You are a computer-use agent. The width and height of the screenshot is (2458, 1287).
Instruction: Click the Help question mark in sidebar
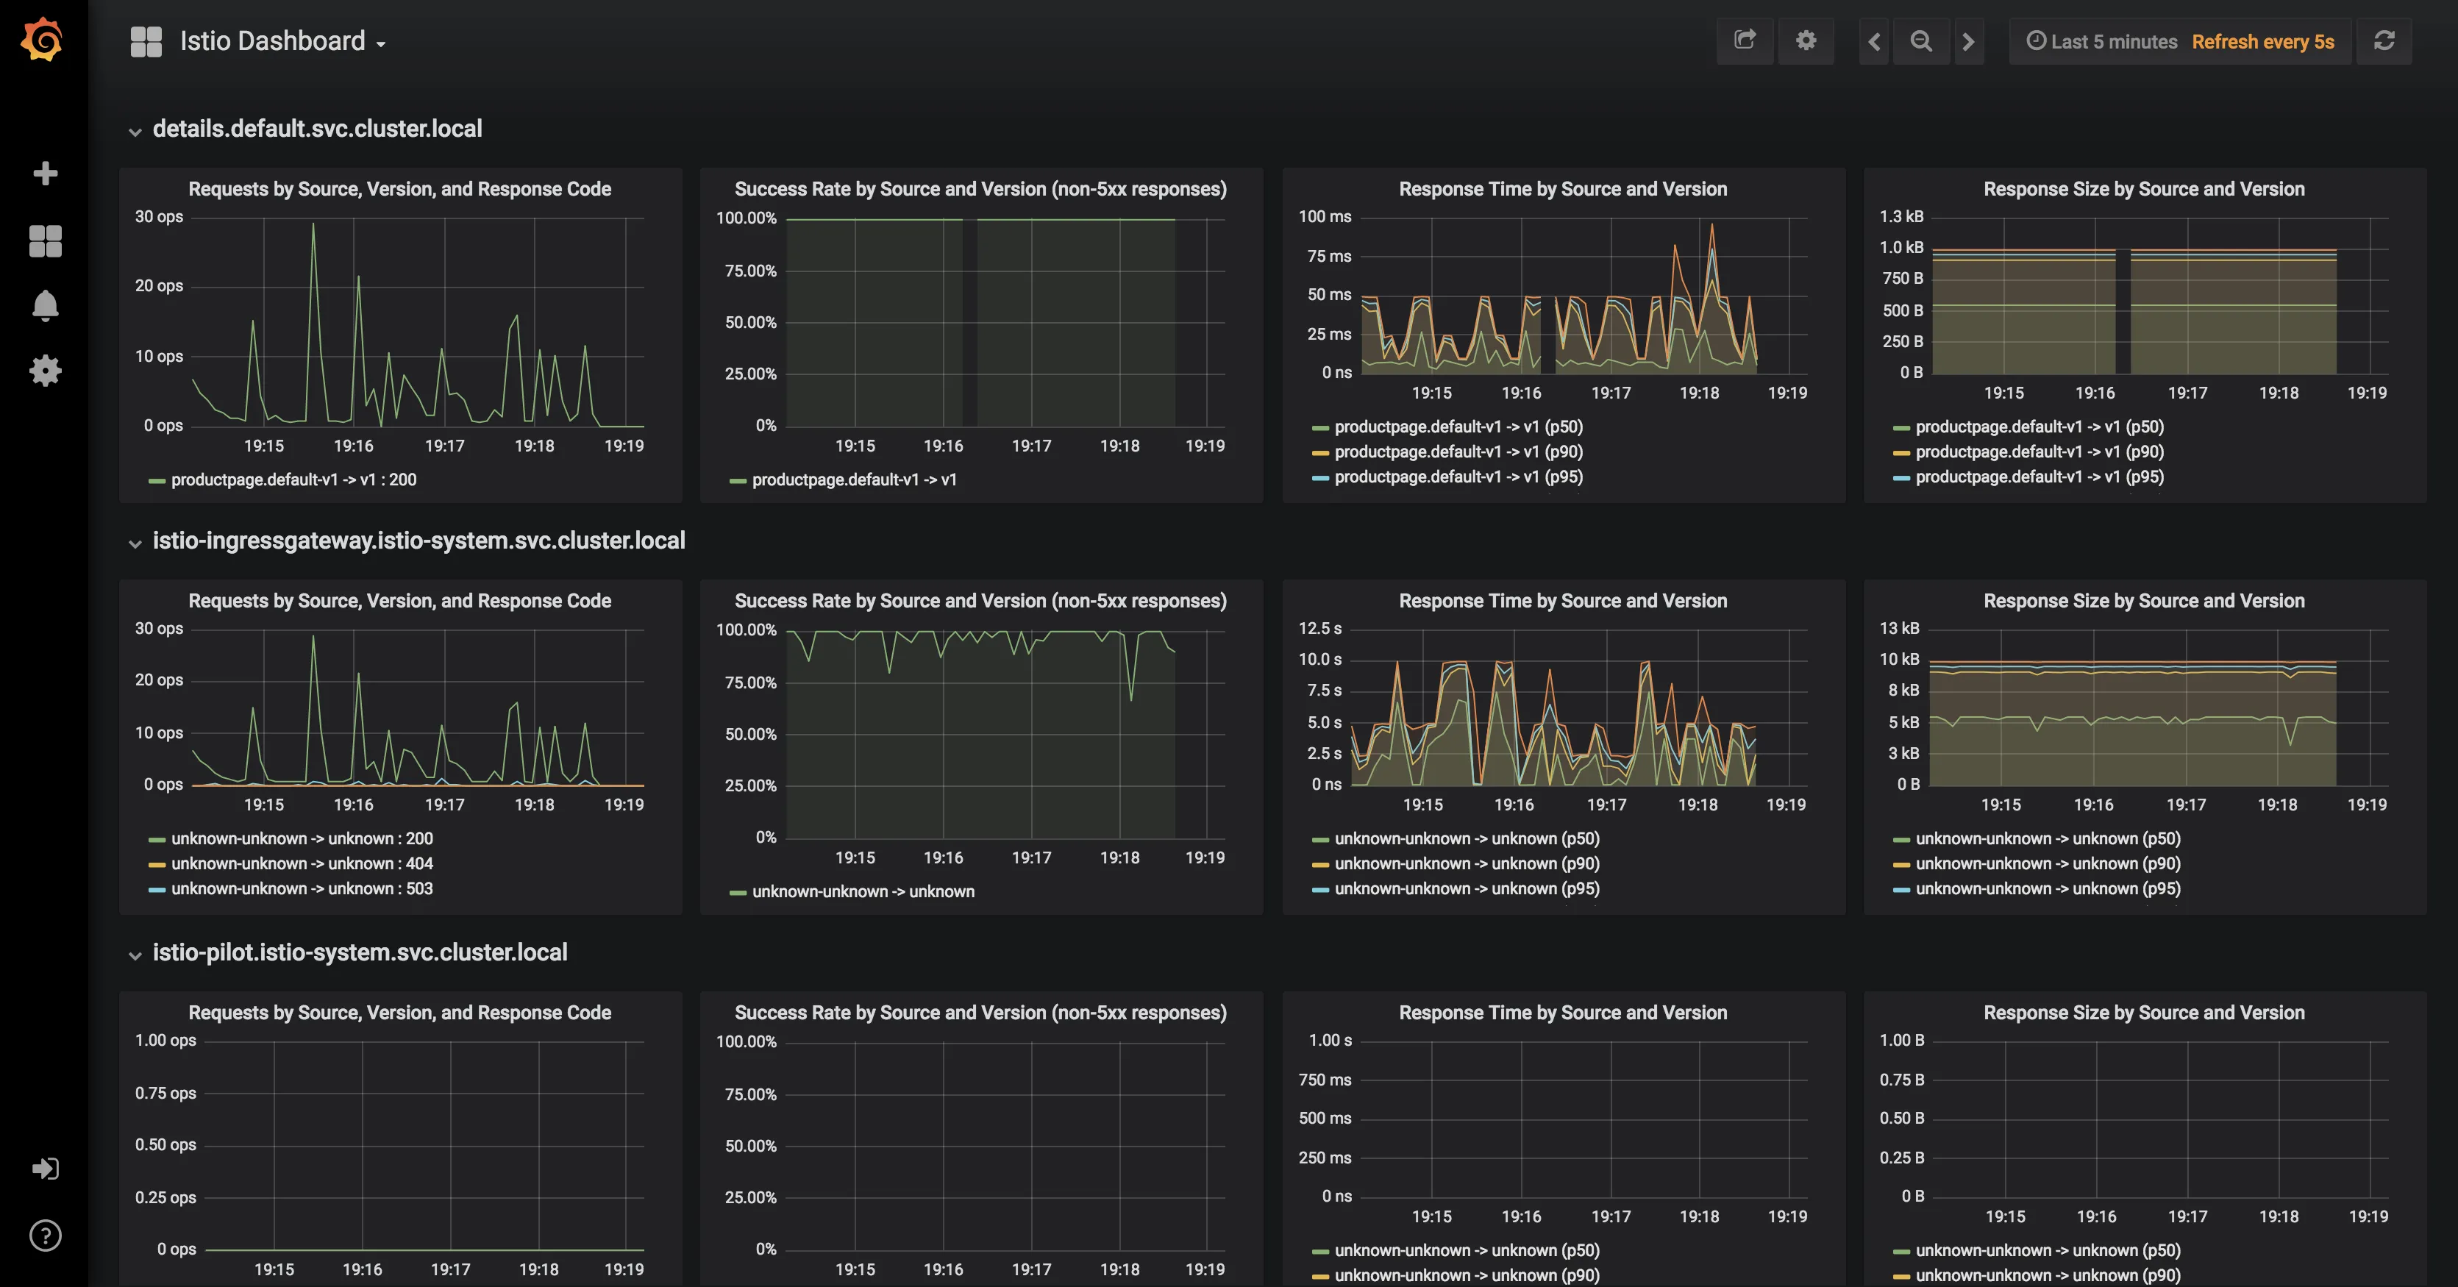tap(45, 1236)
